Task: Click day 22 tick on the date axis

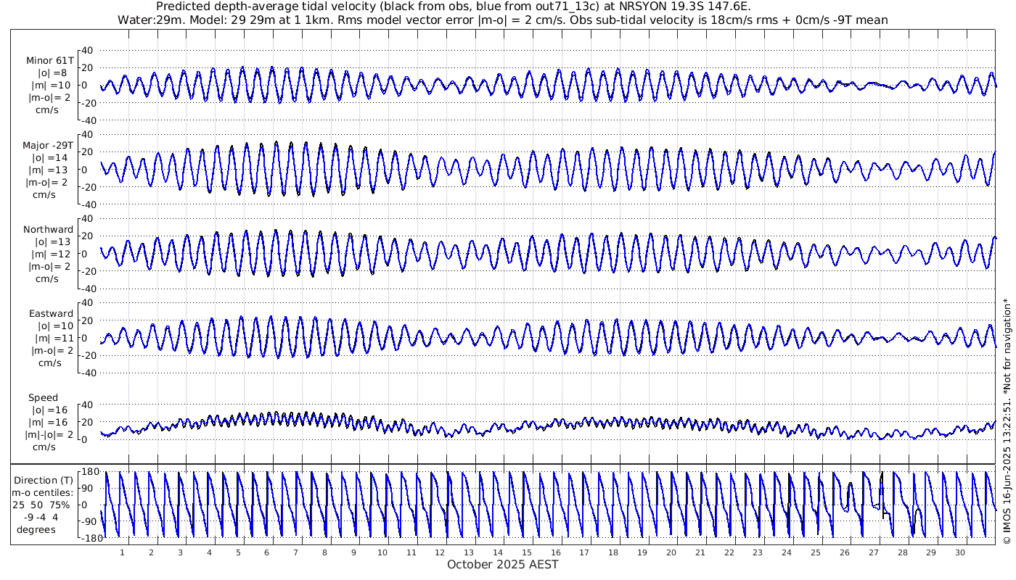Action: point(729,552)
